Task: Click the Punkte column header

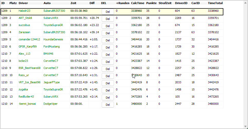Action: (x=151, y=3)
